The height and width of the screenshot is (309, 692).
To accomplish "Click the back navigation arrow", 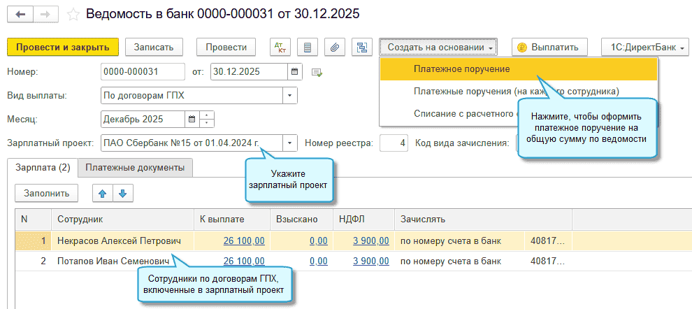I will coord(20,13).
